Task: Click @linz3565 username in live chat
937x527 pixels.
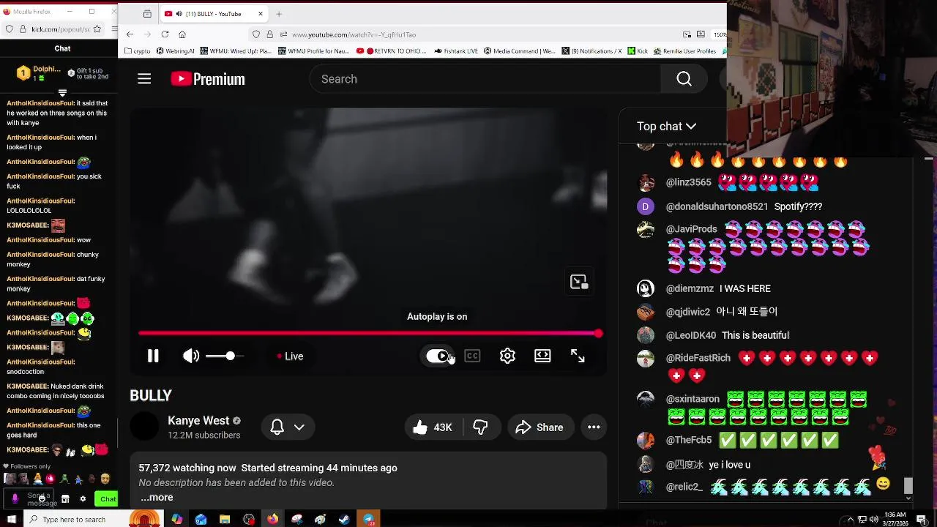Action: tap(689, 182)
